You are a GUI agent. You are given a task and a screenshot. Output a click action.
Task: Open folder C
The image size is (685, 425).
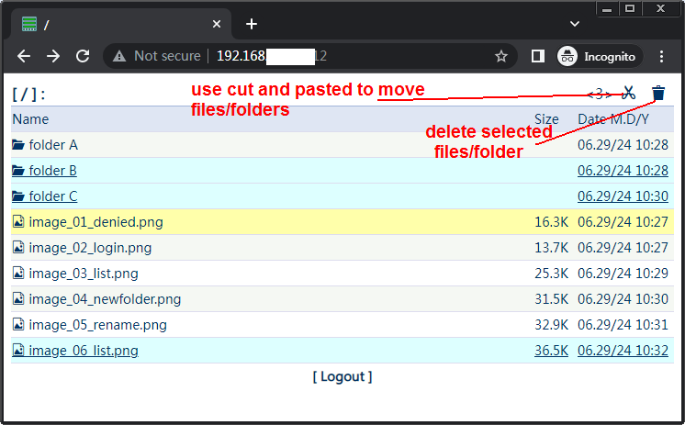(x=52, y=196)
